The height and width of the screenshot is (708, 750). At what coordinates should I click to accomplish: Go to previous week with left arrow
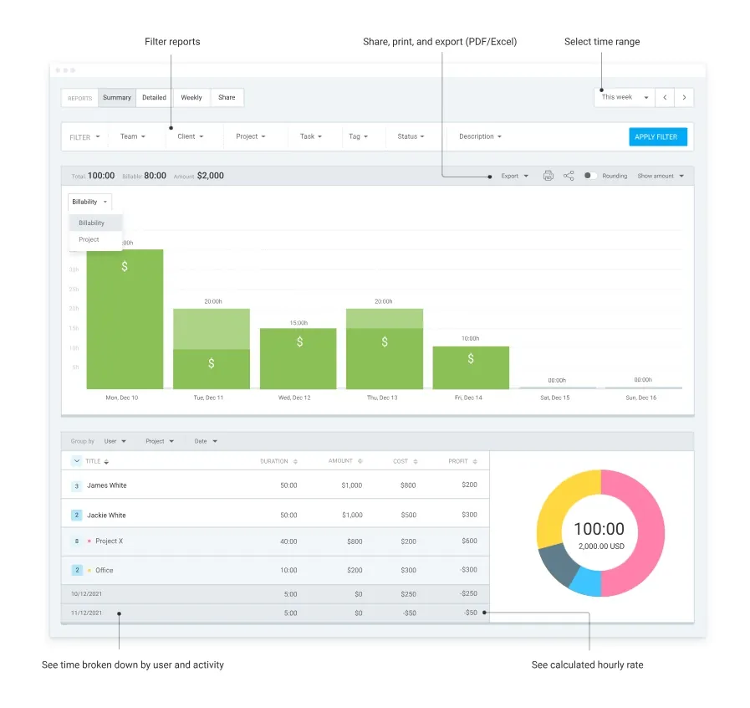[665, 97]
